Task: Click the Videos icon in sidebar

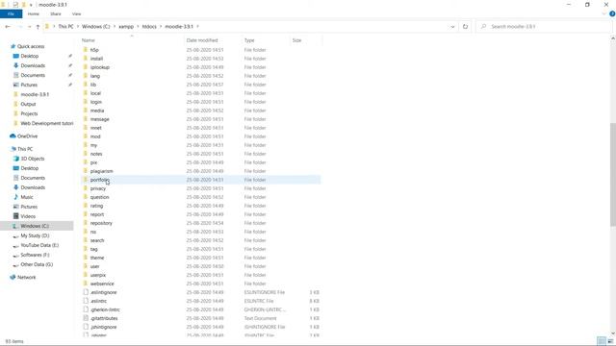Action: [x=16, y=216]
